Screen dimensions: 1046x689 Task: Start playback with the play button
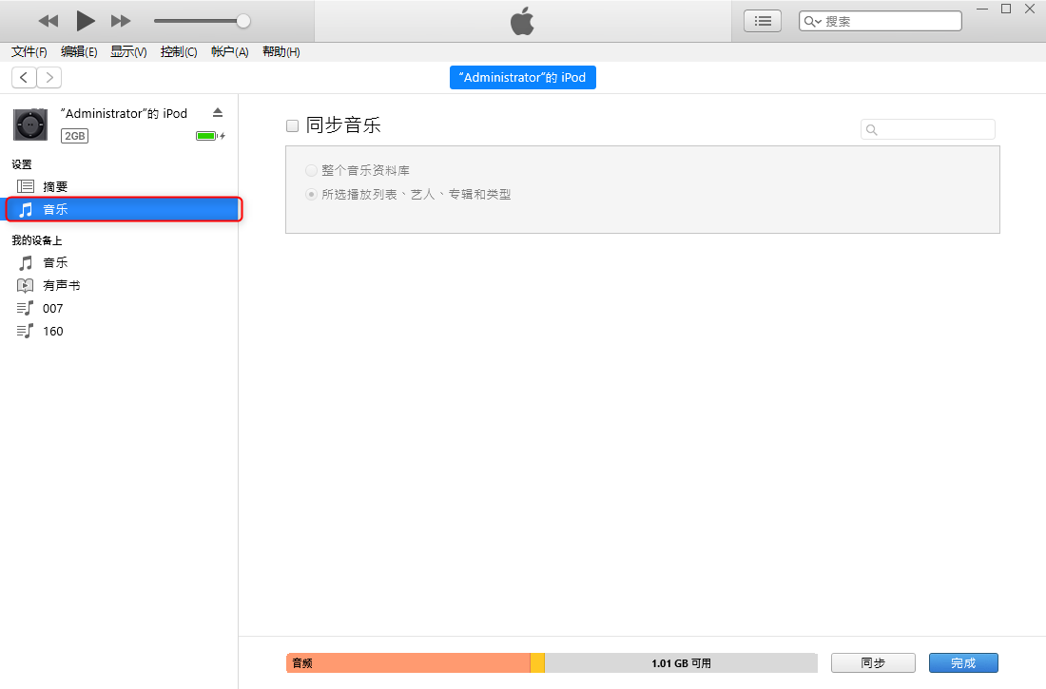(86, 21)
